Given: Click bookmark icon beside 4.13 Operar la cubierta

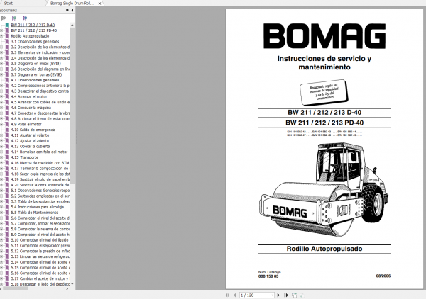Looking at the screenshot, I should coord(7,146).
